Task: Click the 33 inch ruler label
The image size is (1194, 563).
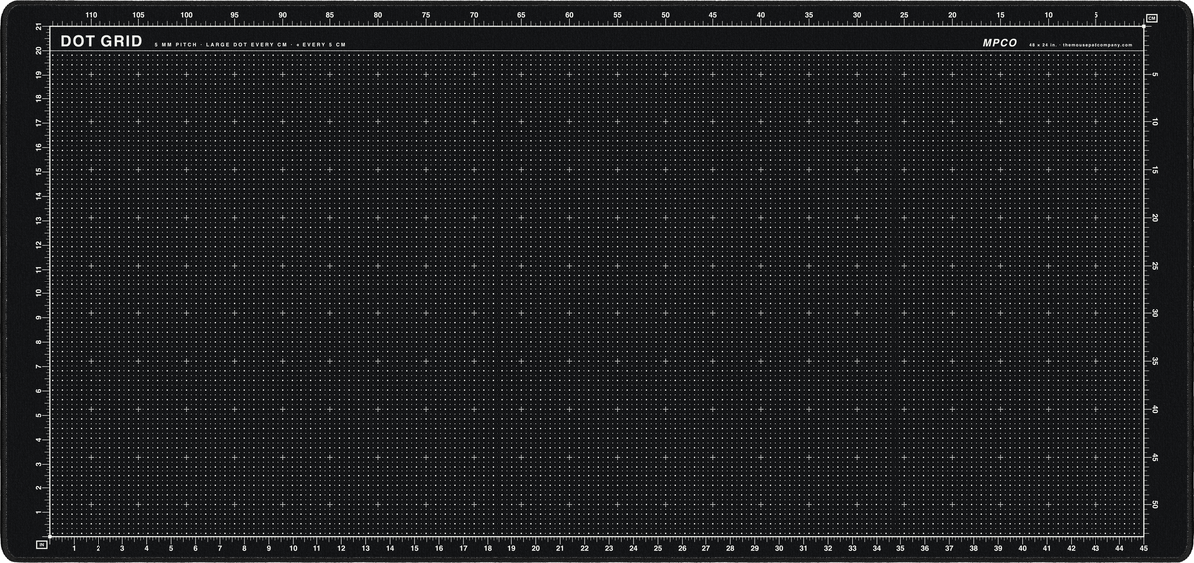Action: click(x=852, y=548)
